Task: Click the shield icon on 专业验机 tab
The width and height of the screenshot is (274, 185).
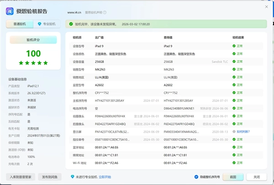Action: (40, 24)
